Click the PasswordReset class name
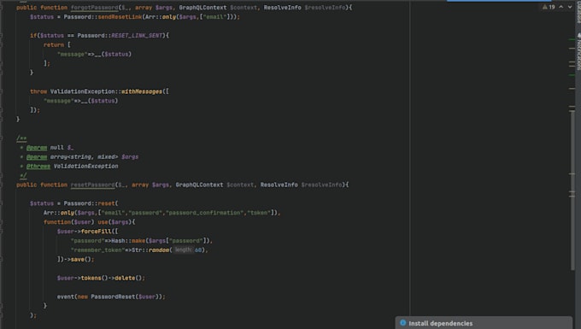This screenshot has width=581, height=329. tap(113, 297)
